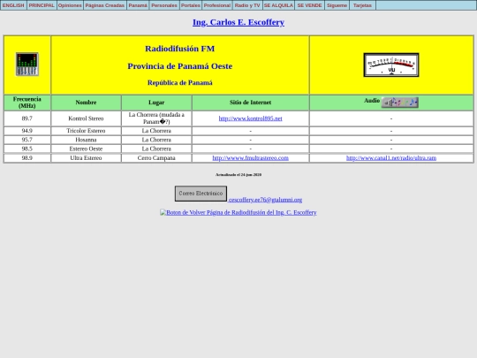Click the Actualizado el 24-jun-2010 note
This screenshot has height=358, width=477.
[x=238, y=175]
